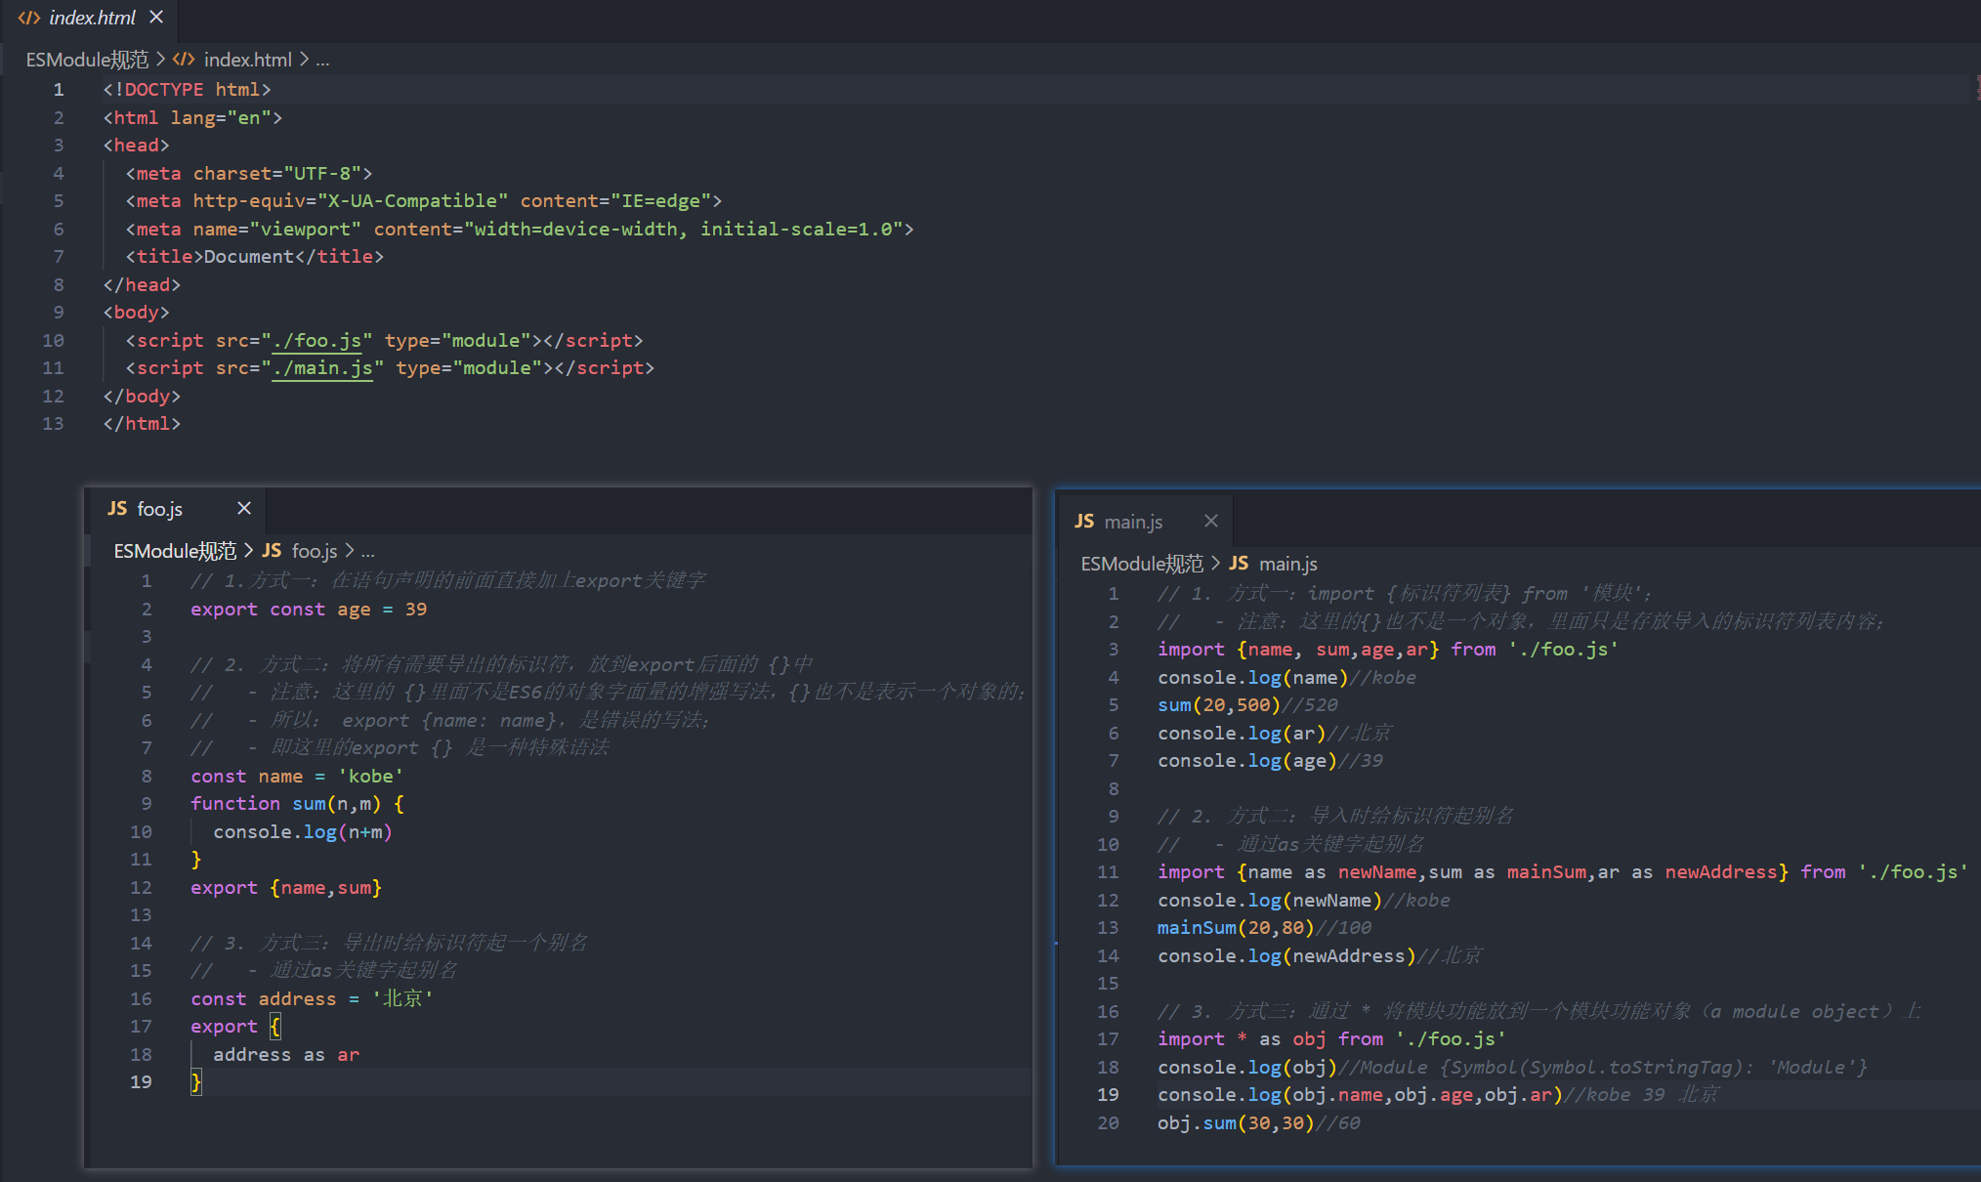
Task: Open the ./foo.js script src link
Action: (317, 340)
